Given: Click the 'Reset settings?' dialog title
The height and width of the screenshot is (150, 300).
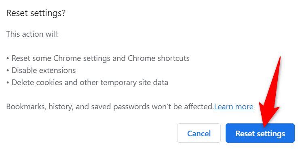Looking at the screenshot, I should click(36, 13).
